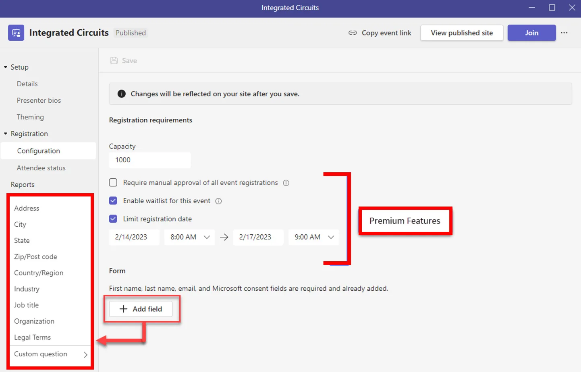Open Attendee status
Viewport: 581px width, 372px height.
coord(41,168)
